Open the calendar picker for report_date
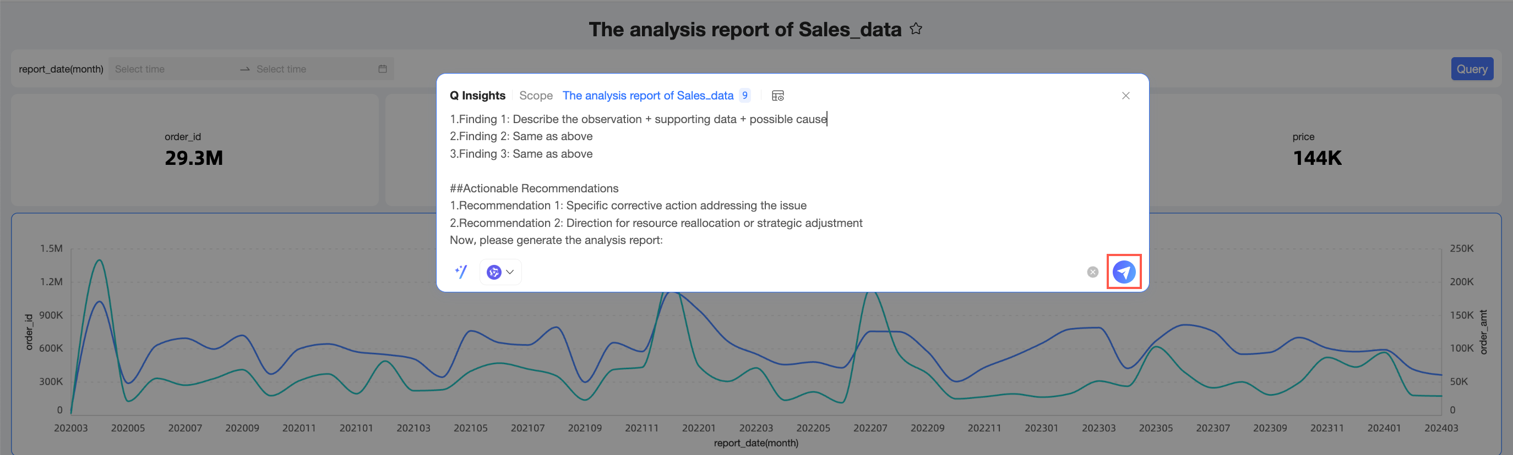The width and height of the screenshot is (1513, 455). pos(382,69)
